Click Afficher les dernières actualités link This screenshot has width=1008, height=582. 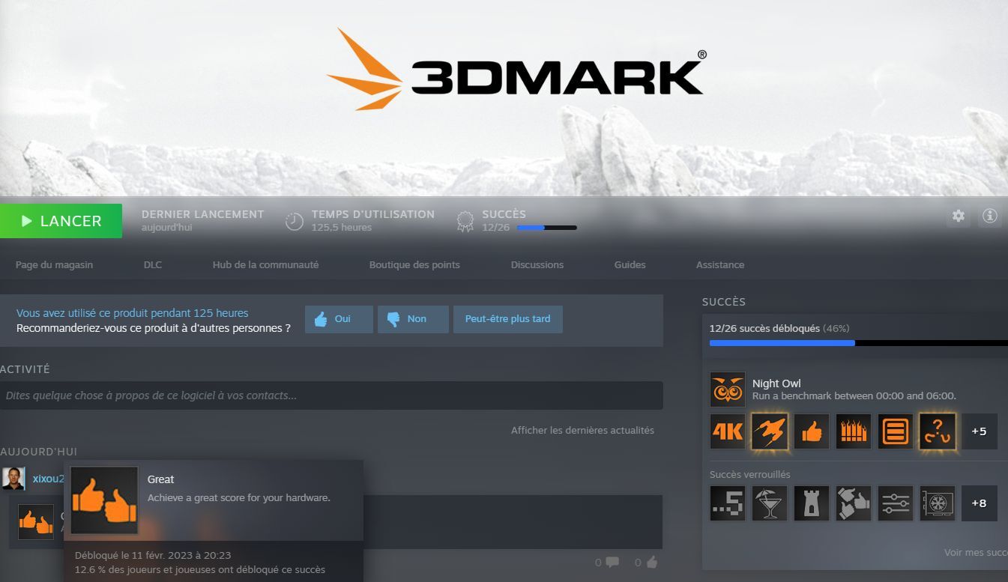[x=582, y=430]
